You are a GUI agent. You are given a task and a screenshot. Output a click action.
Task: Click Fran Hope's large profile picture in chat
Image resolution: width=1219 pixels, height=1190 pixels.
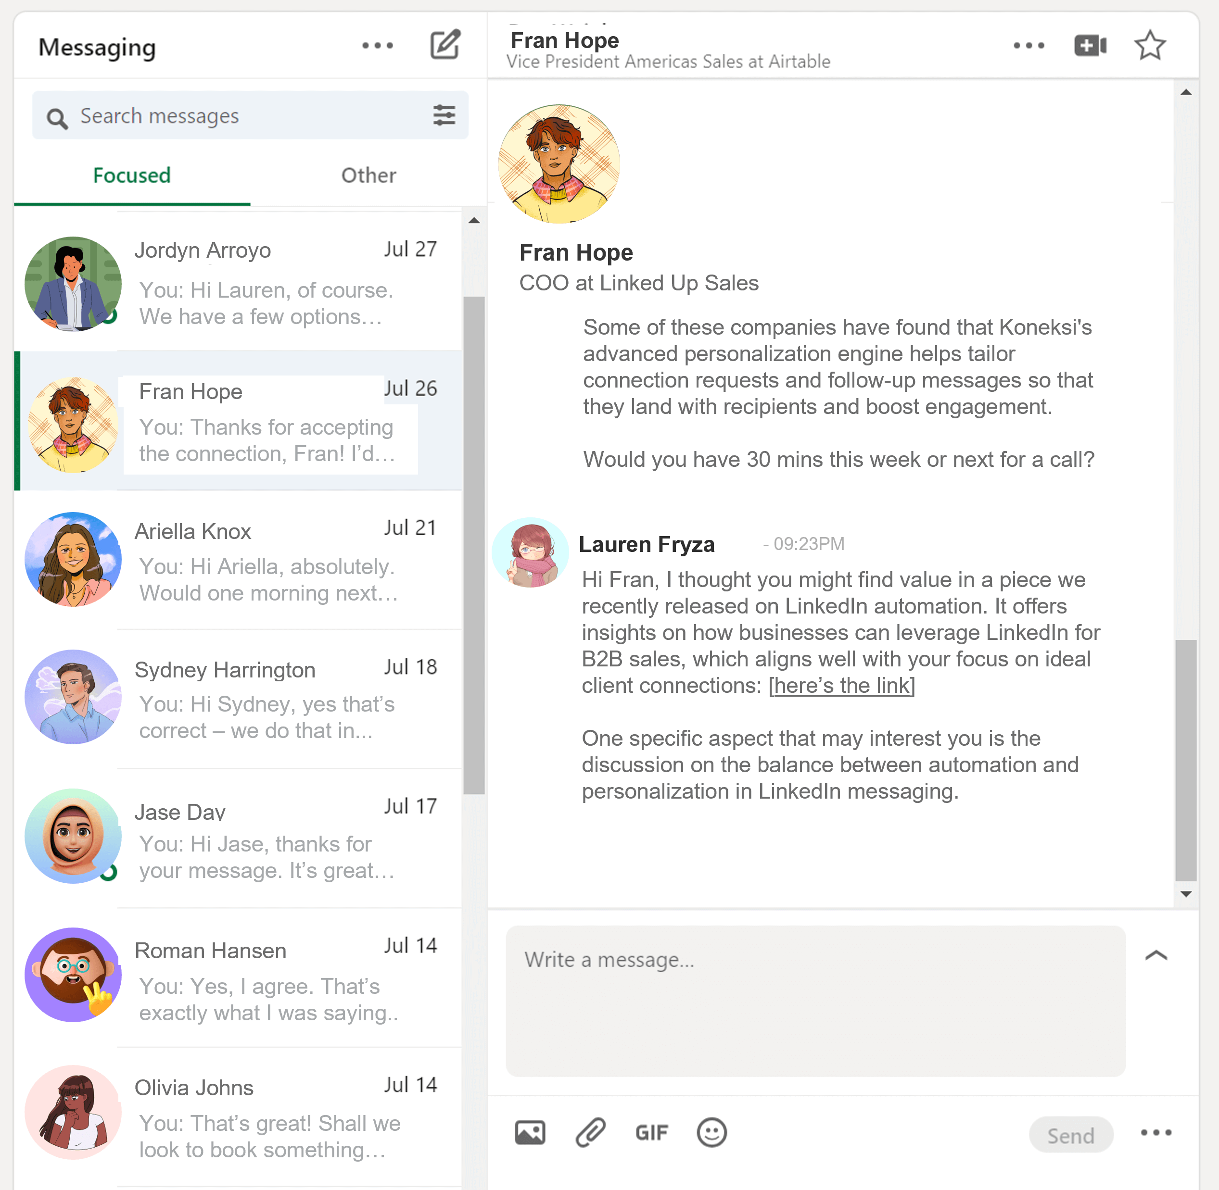tap(559, 164)
